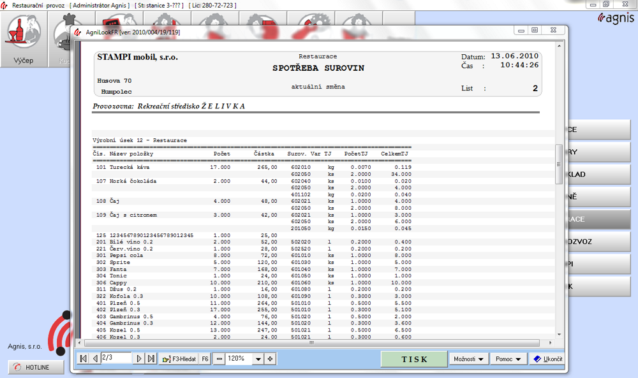638x378 pixels.
Task: Open the Výčep (taproom) module icon
Action: pos(24,39)
